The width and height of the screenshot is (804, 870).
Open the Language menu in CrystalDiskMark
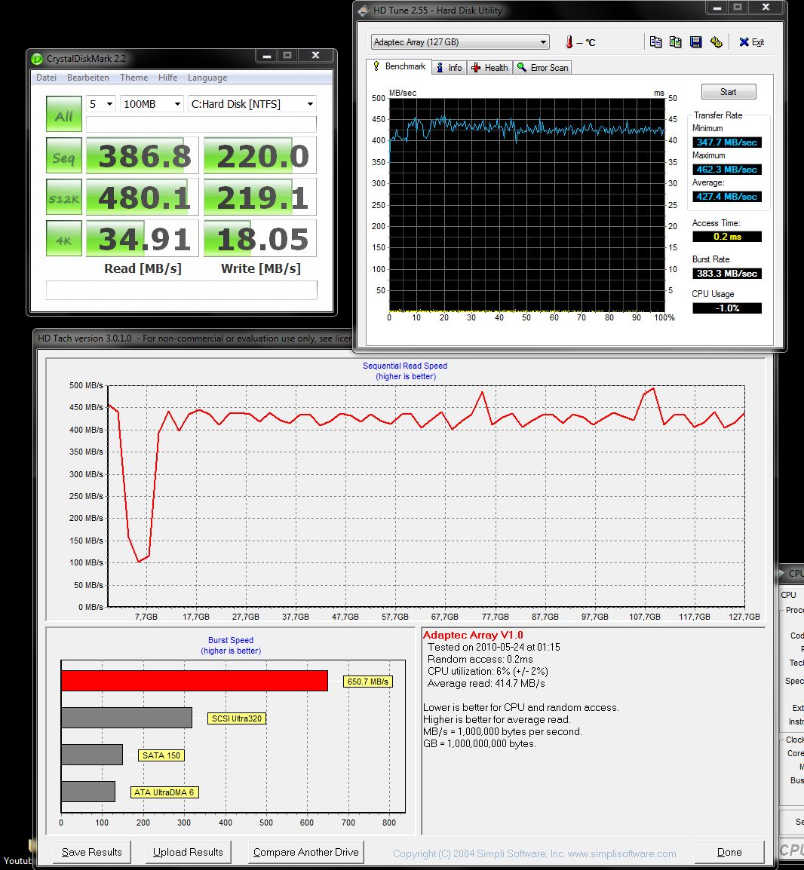tap(207, 77)
